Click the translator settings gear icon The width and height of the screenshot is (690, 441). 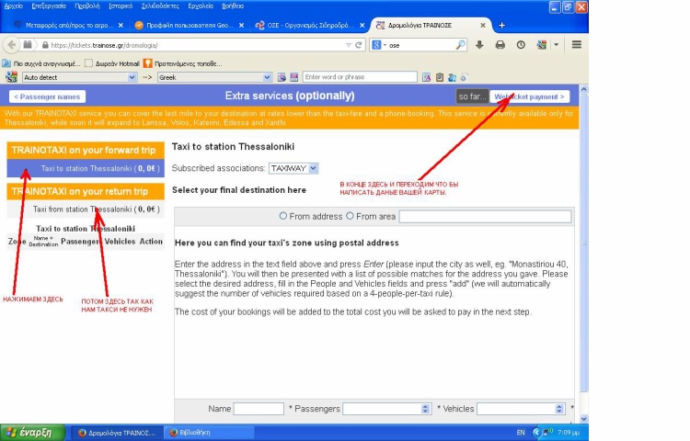pyautogui.click(x=464, y=77)
